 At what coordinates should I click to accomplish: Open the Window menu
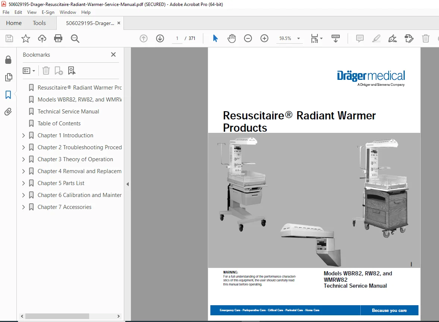pos(68,12)
